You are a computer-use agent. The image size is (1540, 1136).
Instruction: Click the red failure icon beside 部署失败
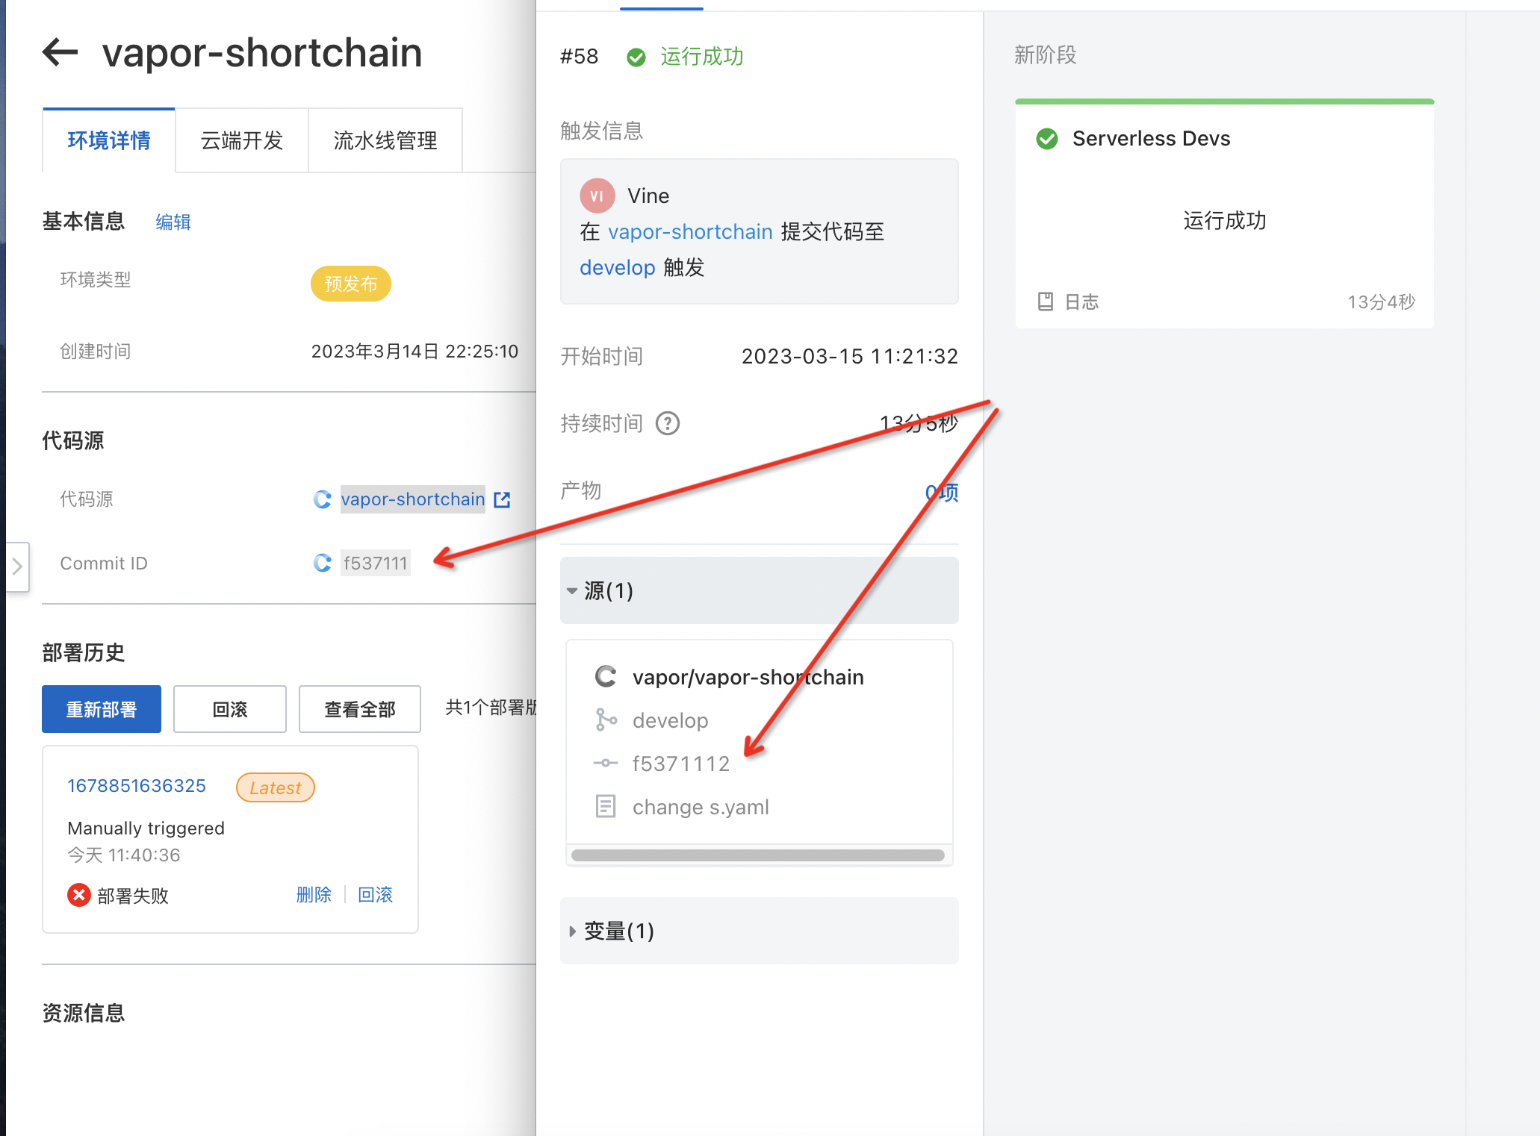tap(79, 894)
